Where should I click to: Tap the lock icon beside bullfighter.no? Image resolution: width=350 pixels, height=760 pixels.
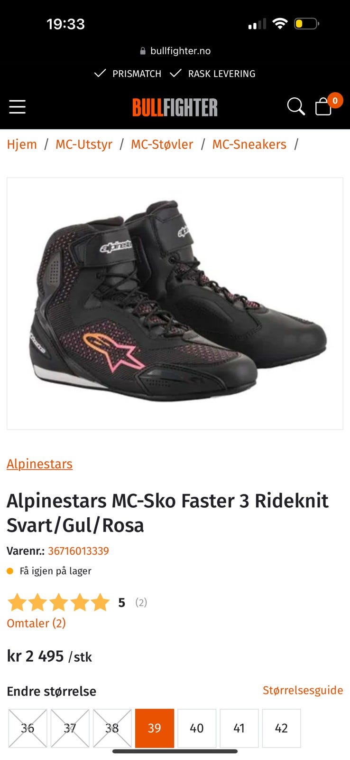[143, 51]
